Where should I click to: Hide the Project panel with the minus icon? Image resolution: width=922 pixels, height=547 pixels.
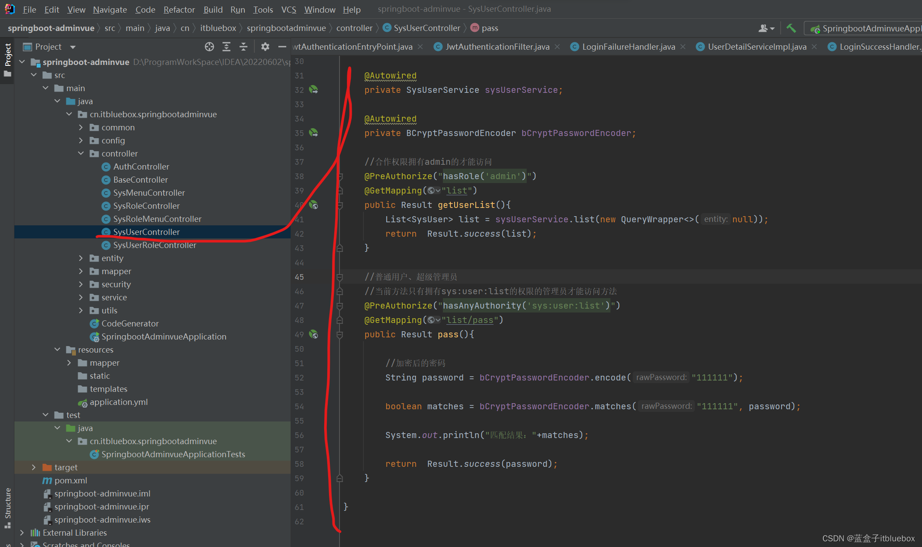pyautogui.click(x=282, y=47)
